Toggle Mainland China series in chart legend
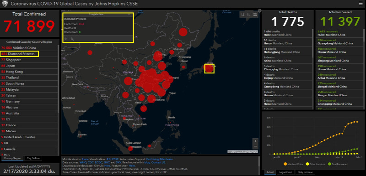Viewport: 366px width, 176px height. [293, 164]
